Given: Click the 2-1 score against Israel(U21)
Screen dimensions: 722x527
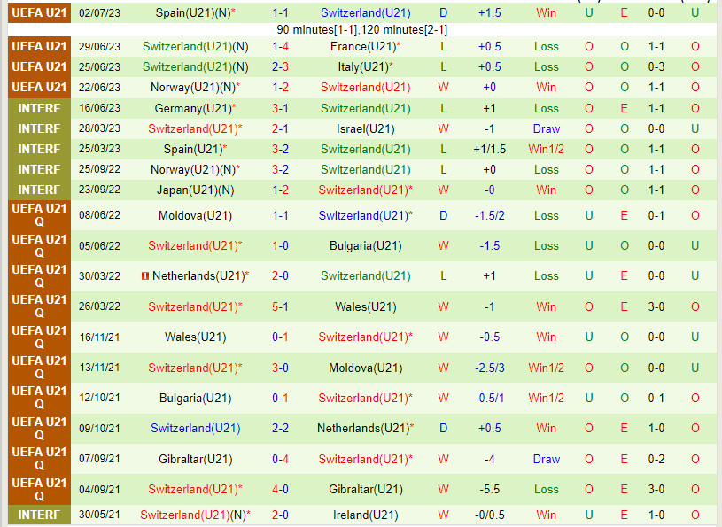Looking at the screenshot, I should 281,129.
